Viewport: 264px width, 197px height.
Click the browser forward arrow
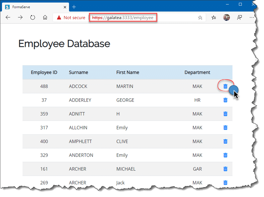click(x=20, y=17)
